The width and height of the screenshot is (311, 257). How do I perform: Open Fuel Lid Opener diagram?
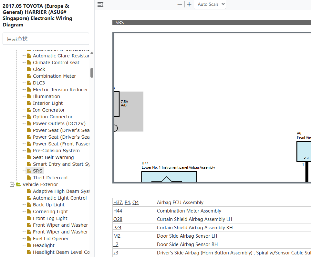[x=51, y=239]
